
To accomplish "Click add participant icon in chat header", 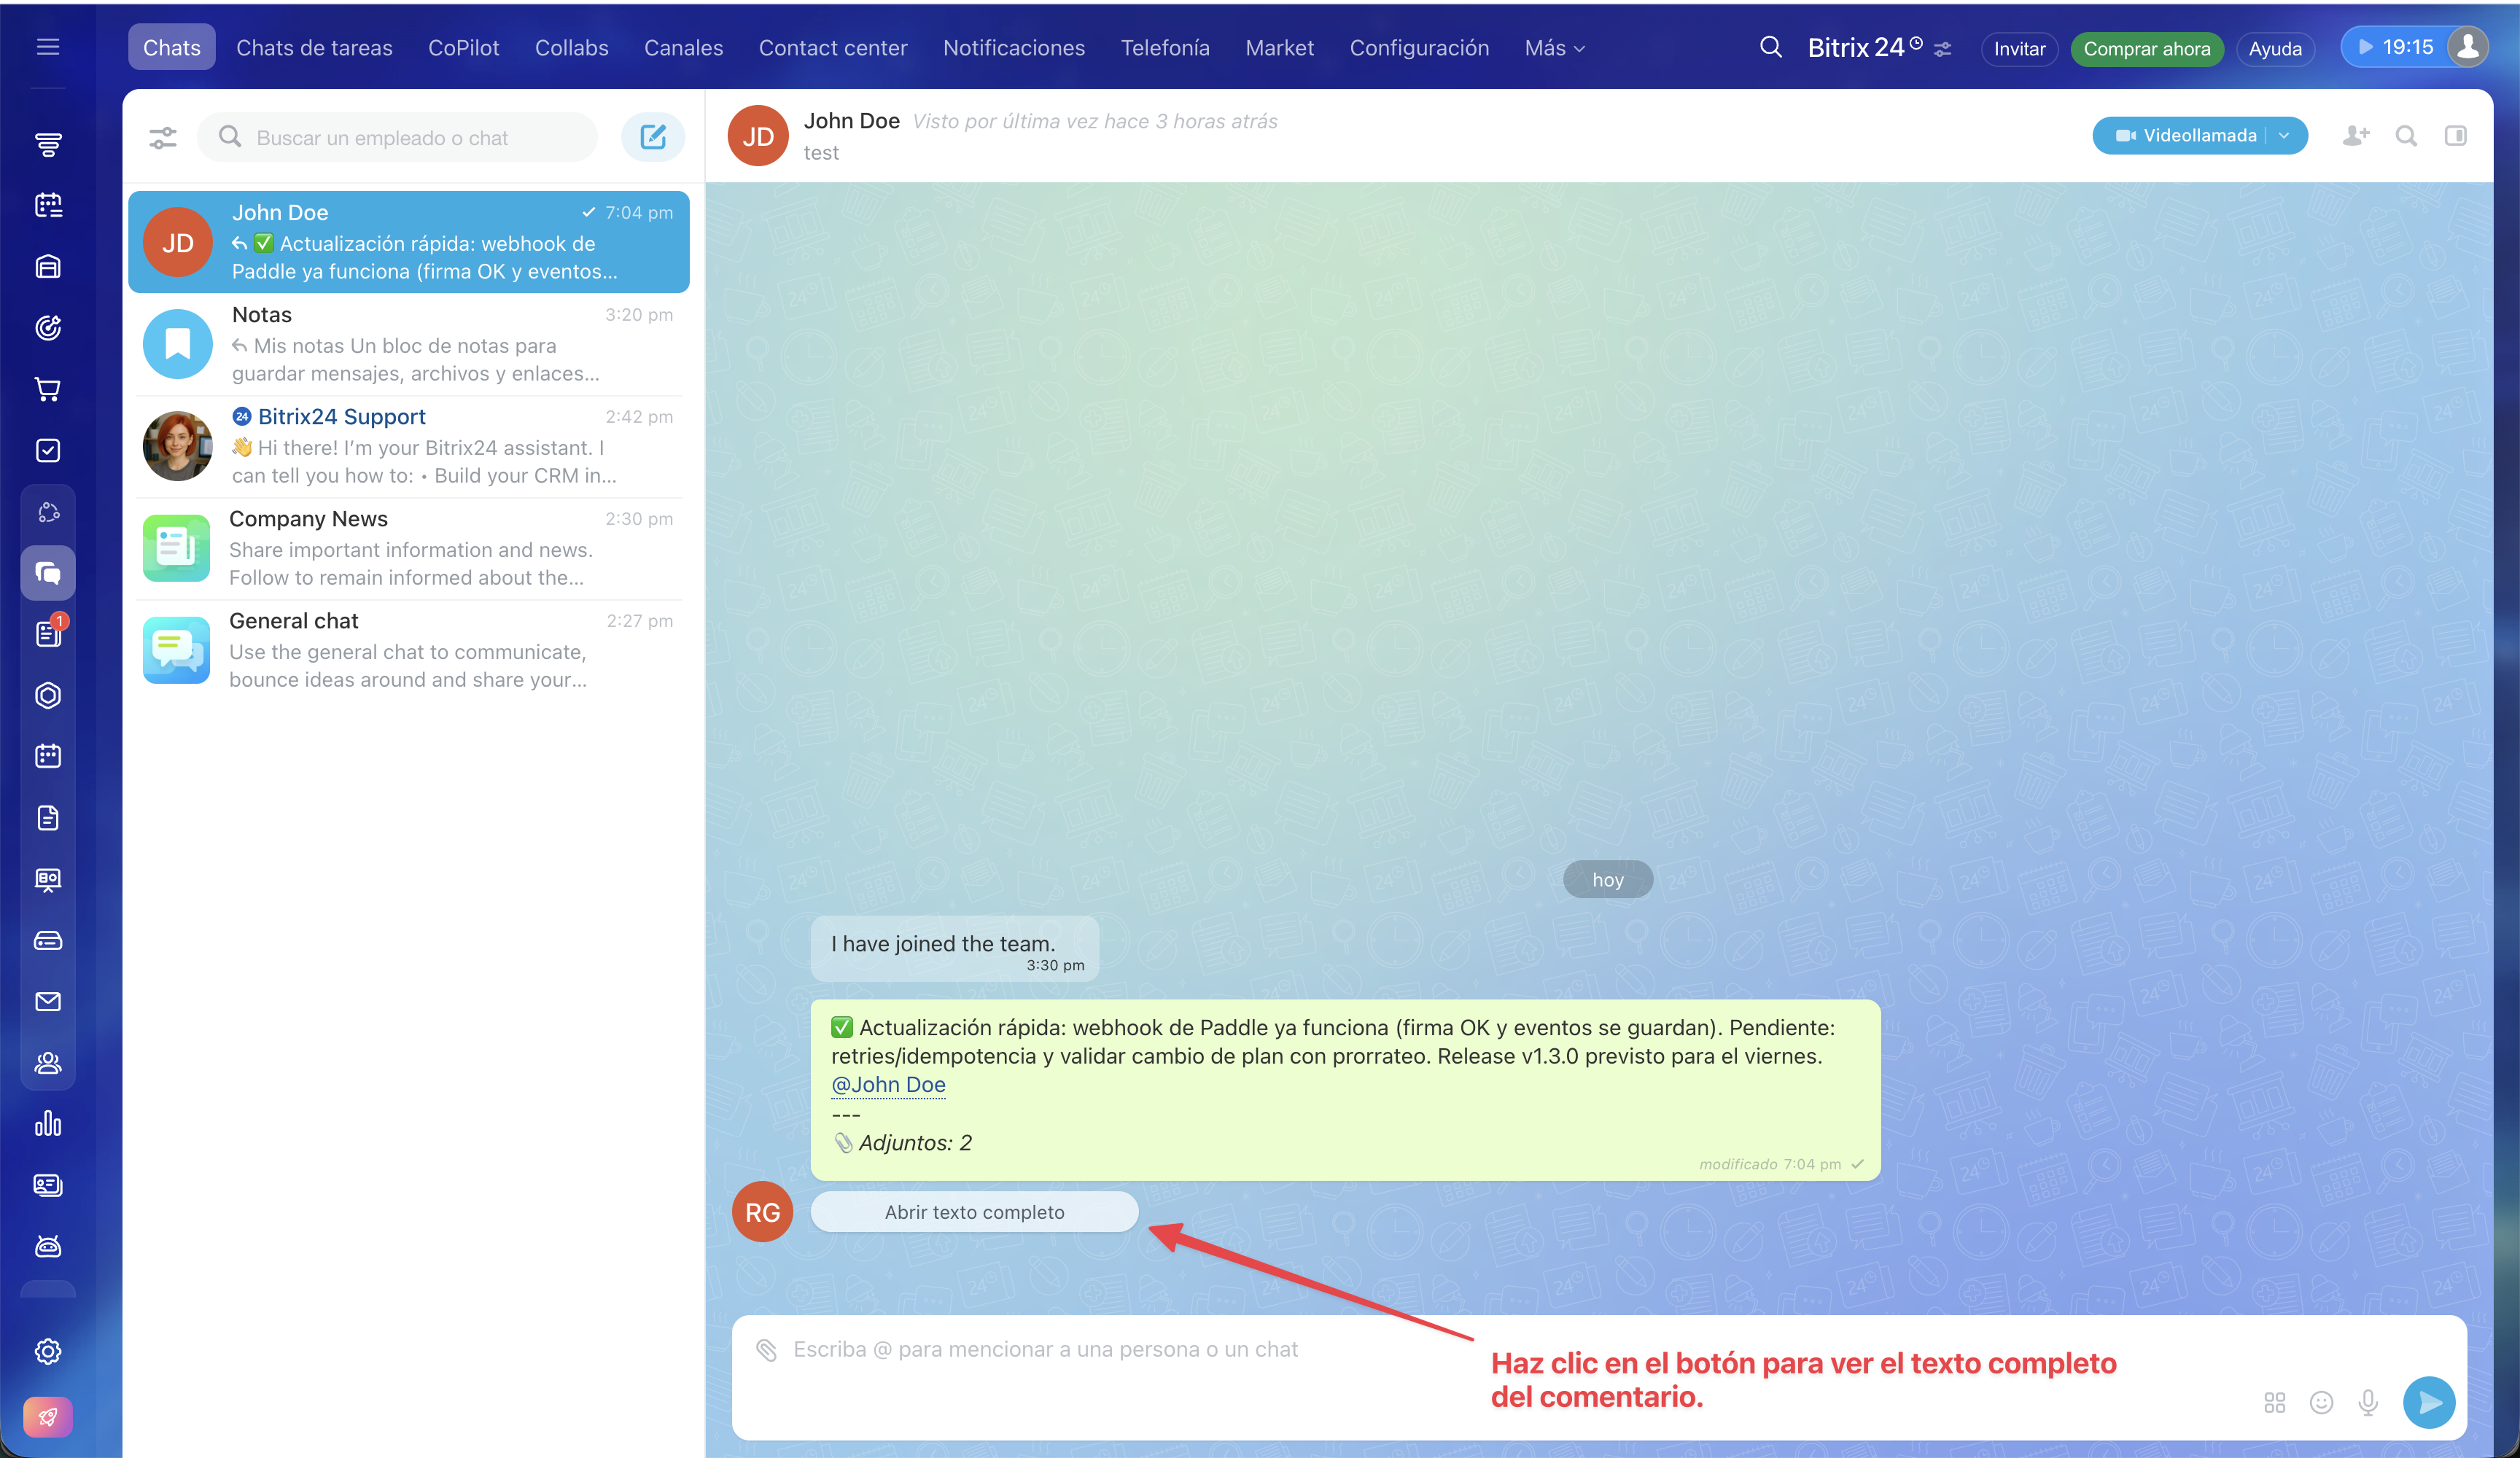I will click(x=2355, y=135).
